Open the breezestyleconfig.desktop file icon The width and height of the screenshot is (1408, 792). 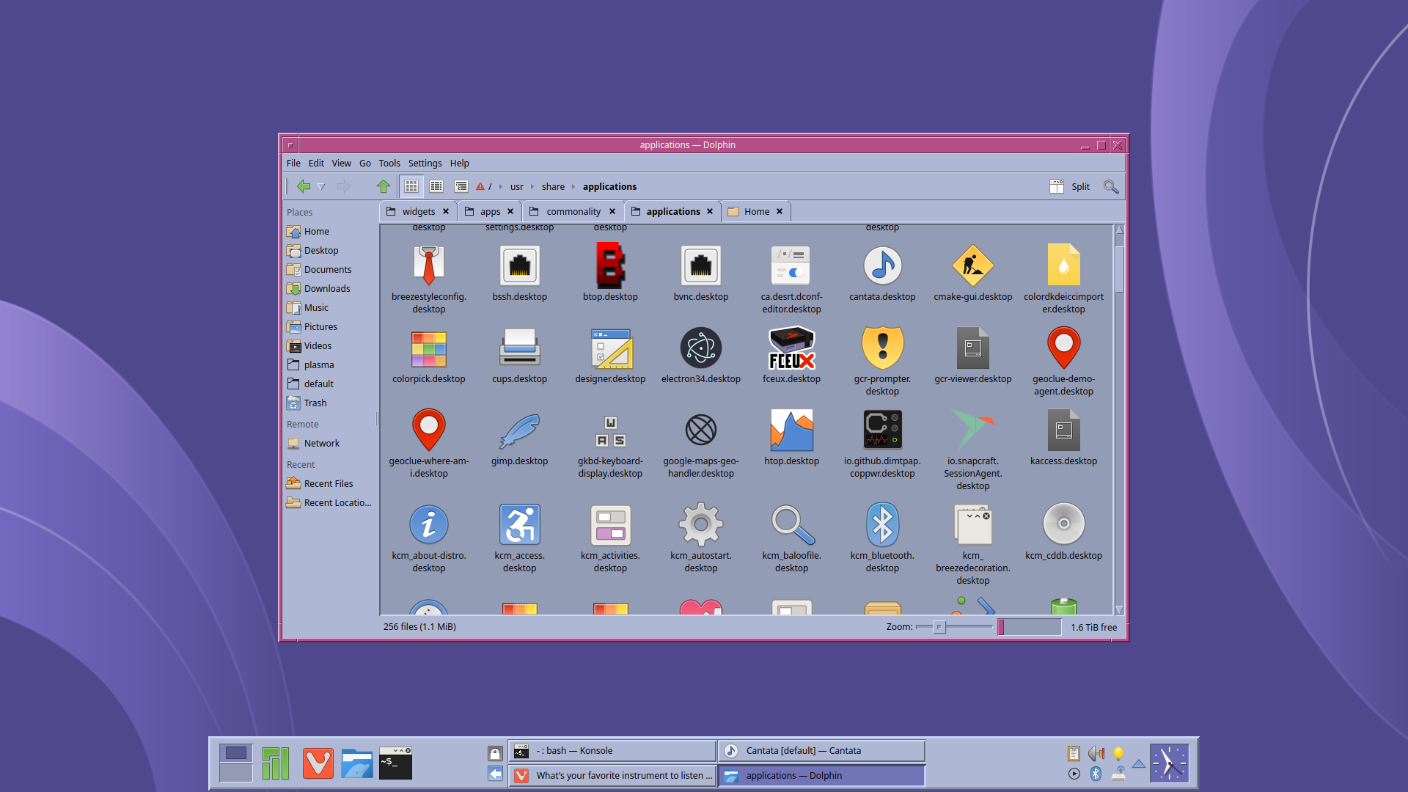[429, 265]
